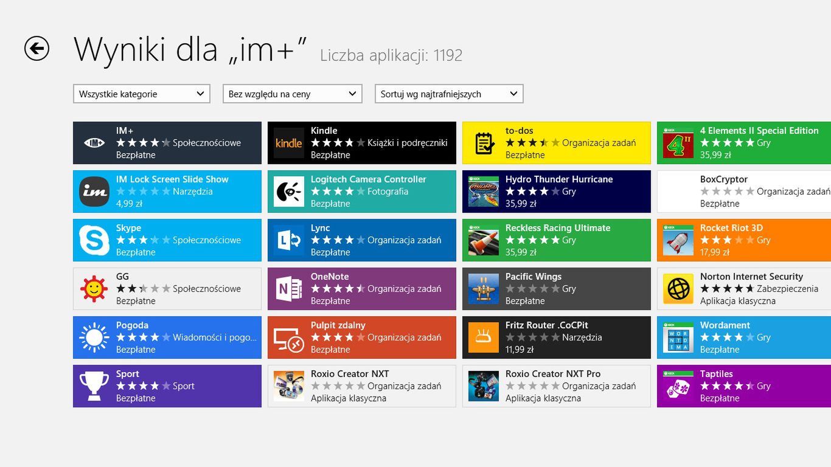Expand the Wszystkie kategorie dropdown
This screenshot has height=467, width=831.
(x=142, y=94)
